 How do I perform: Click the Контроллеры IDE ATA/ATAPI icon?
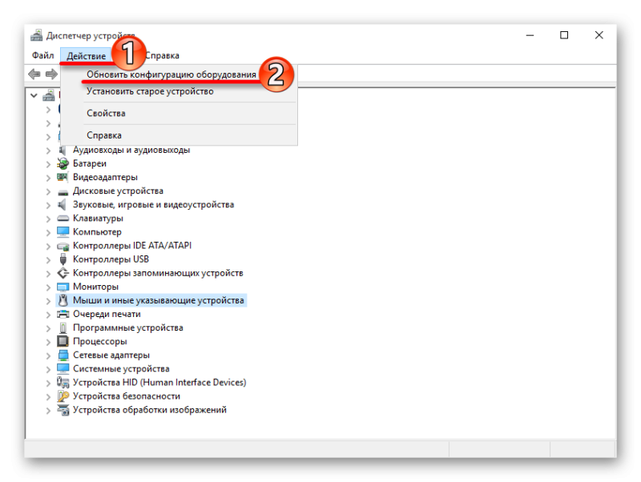[x=63, y=246]
